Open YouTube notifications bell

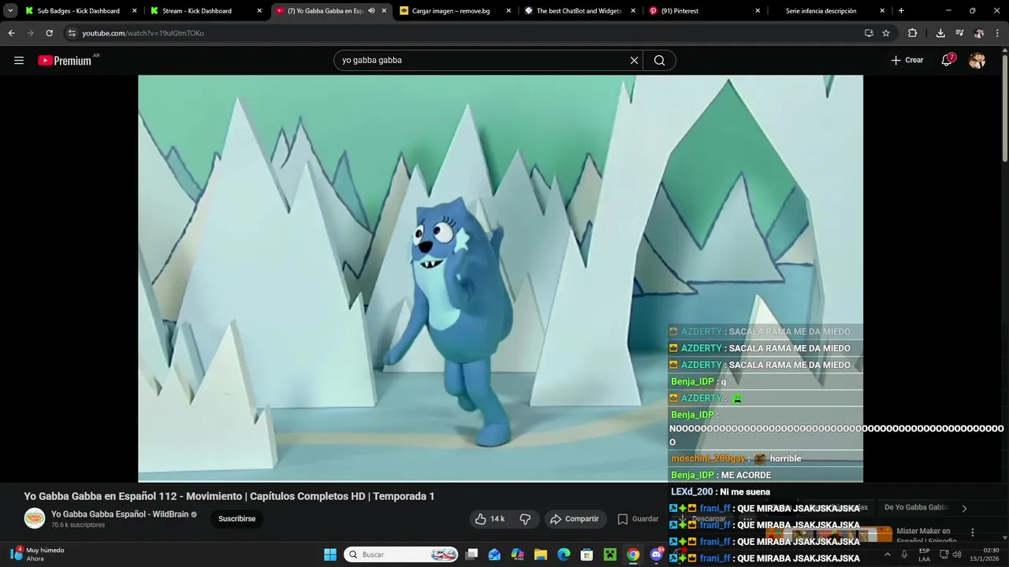(948, 61)
